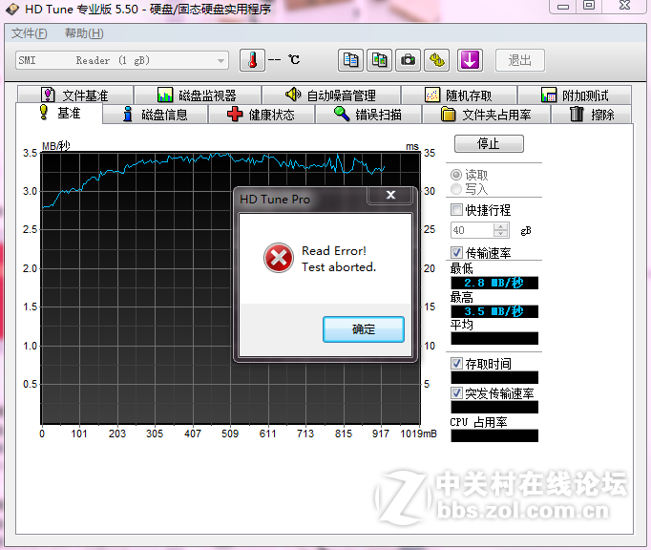Click the 40 gB value field
The image size is (651, 550).
472,230
